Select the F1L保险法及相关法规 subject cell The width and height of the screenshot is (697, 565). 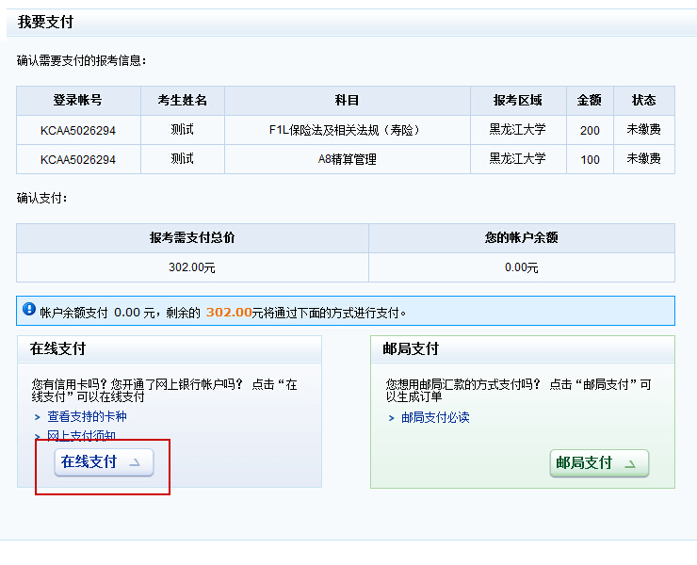tap(347, 130)
